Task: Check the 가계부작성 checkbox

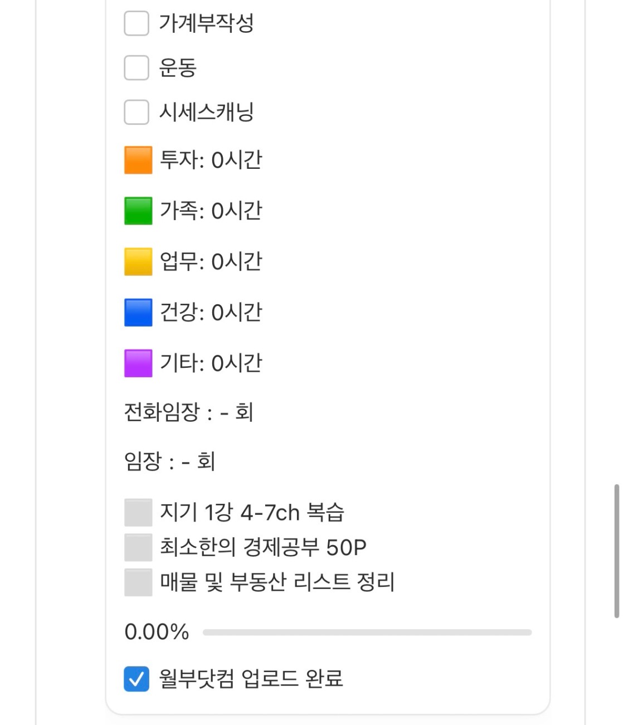Action: tap(136, 23)
